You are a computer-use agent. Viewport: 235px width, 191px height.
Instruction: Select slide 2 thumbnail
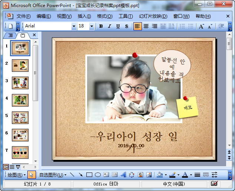point(20,66)
